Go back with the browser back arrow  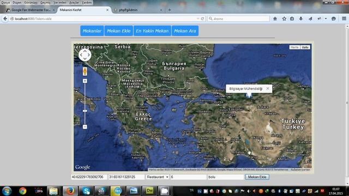coord(5,19)
